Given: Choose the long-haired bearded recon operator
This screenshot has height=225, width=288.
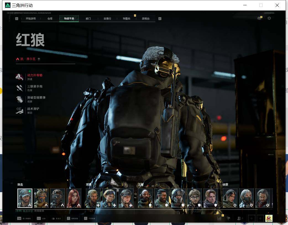Looking at the screenshot, I should [x=263, y=198].
